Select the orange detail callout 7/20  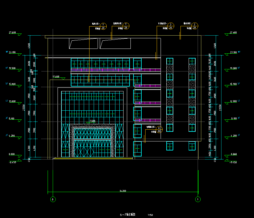[126, 26]
